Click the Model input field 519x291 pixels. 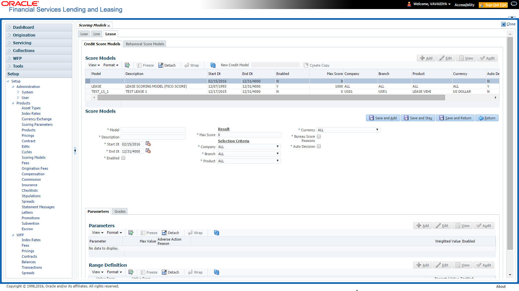coord(153,130)
